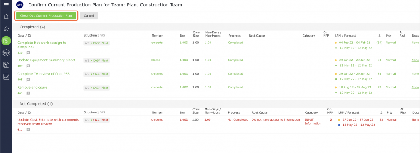The image size is (420, 153).
Task: Click 27 Jun 22 - 27 Jun 22 date
Action: pos(358,120)
